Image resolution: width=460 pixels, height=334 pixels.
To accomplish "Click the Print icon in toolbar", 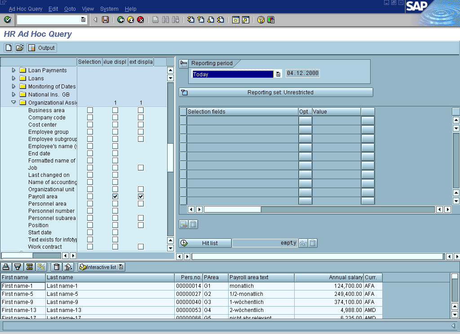I will 155,20.
